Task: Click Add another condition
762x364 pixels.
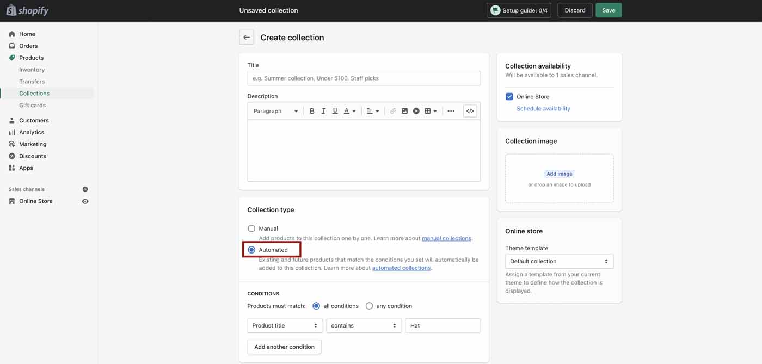Action: (x=284, y=347)
